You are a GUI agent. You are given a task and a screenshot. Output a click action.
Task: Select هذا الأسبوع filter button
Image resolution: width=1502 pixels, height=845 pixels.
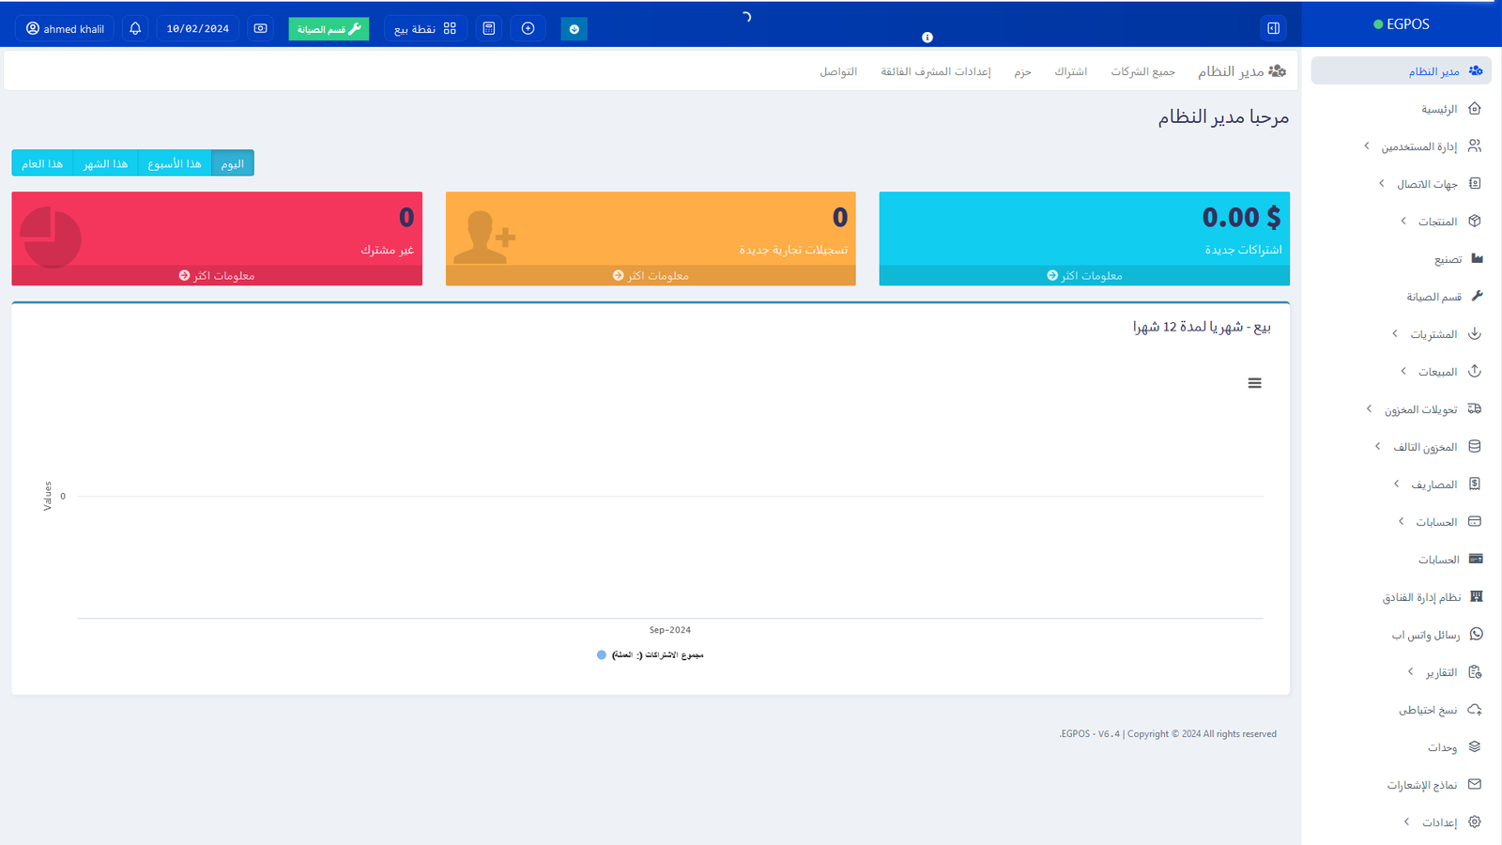(175, 163)
